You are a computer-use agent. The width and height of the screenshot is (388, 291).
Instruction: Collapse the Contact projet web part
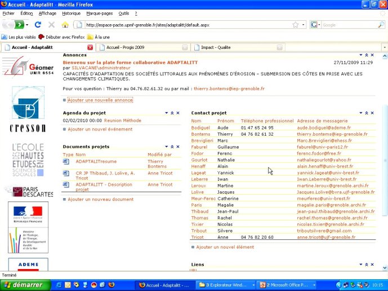[367, 113]
